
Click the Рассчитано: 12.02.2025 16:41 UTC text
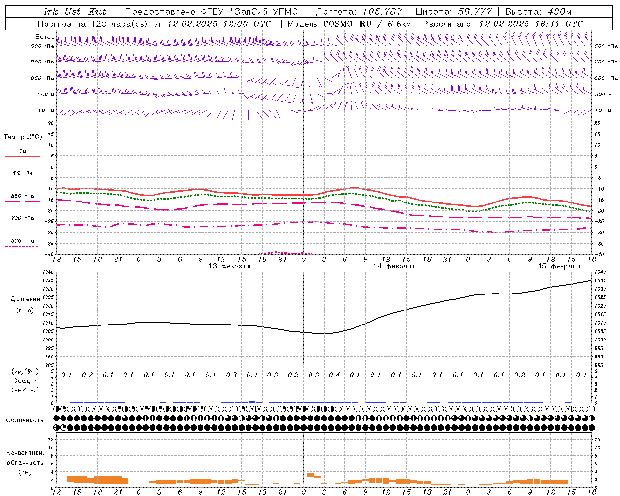503,24
